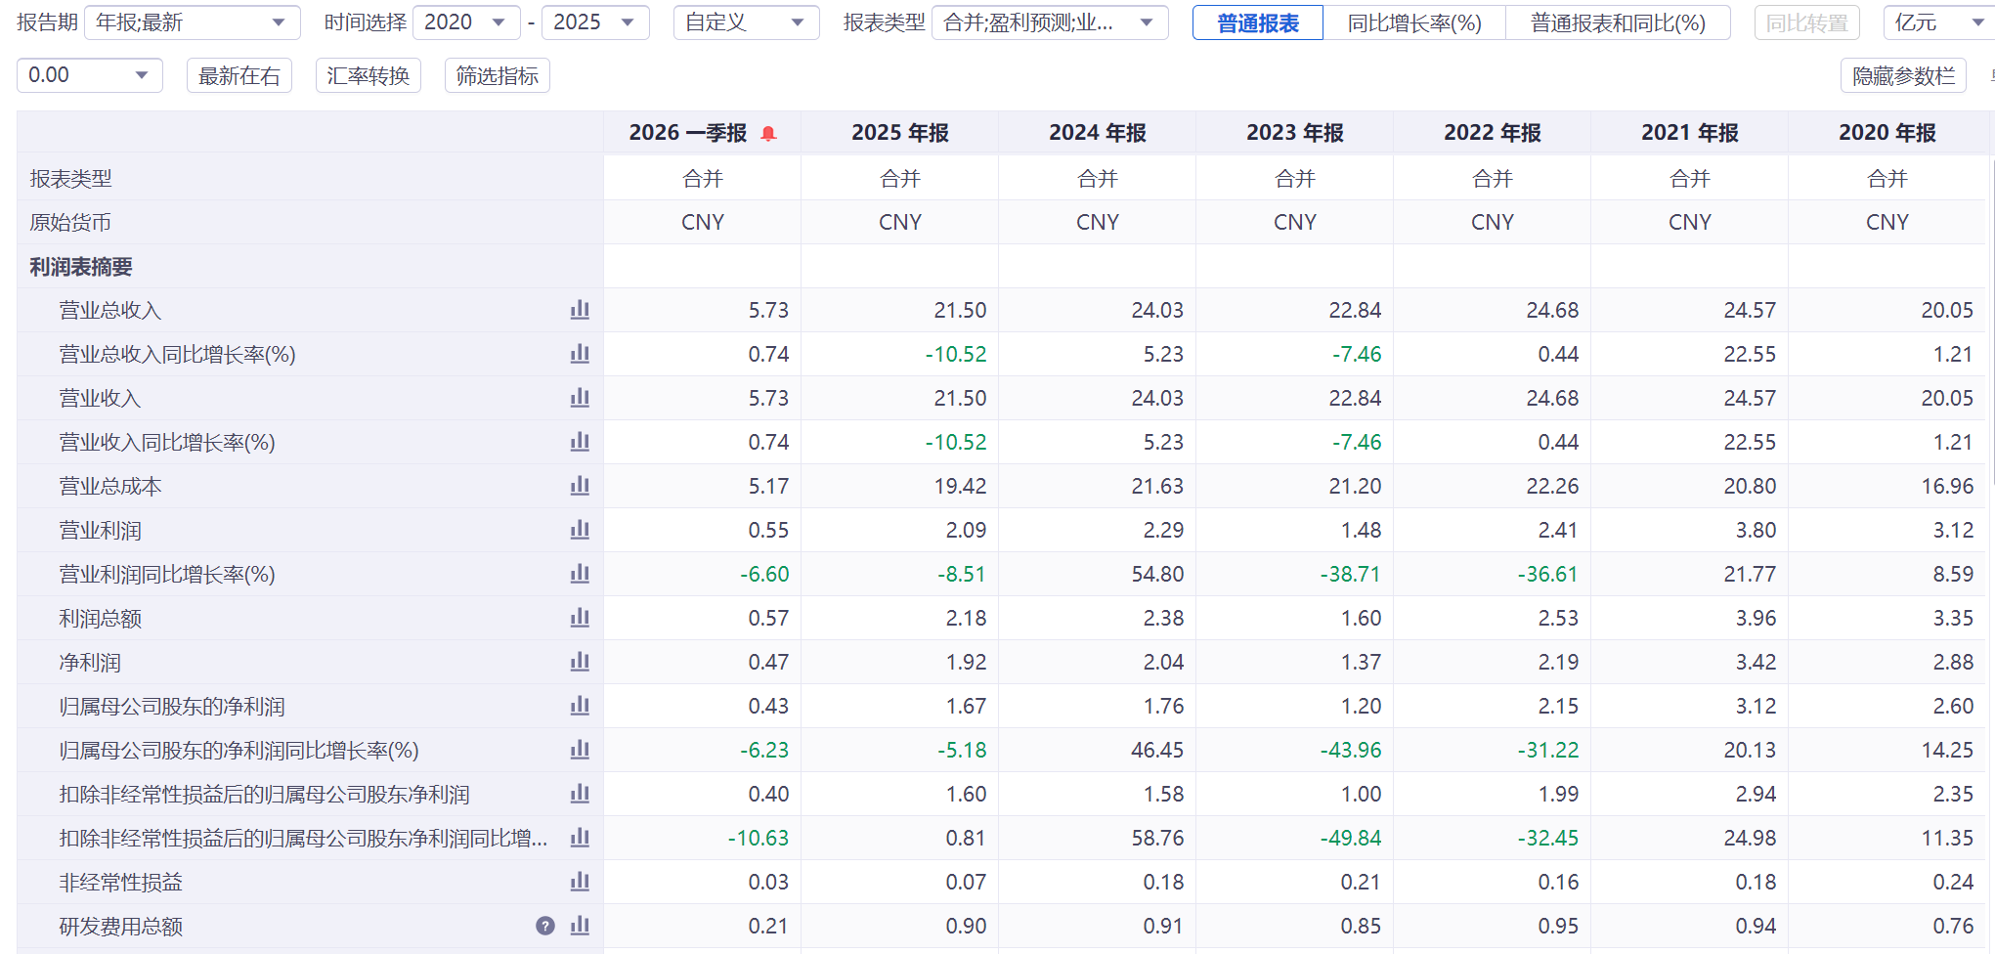Click 2020 营业总成本 value 16.96
The height and width of the screenshot is (954, 1995).
1947,486
